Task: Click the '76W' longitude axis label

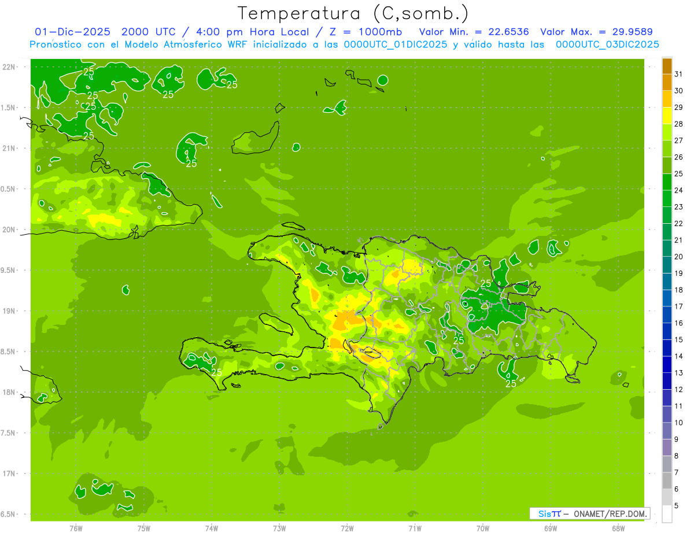Action: point(76,528)
